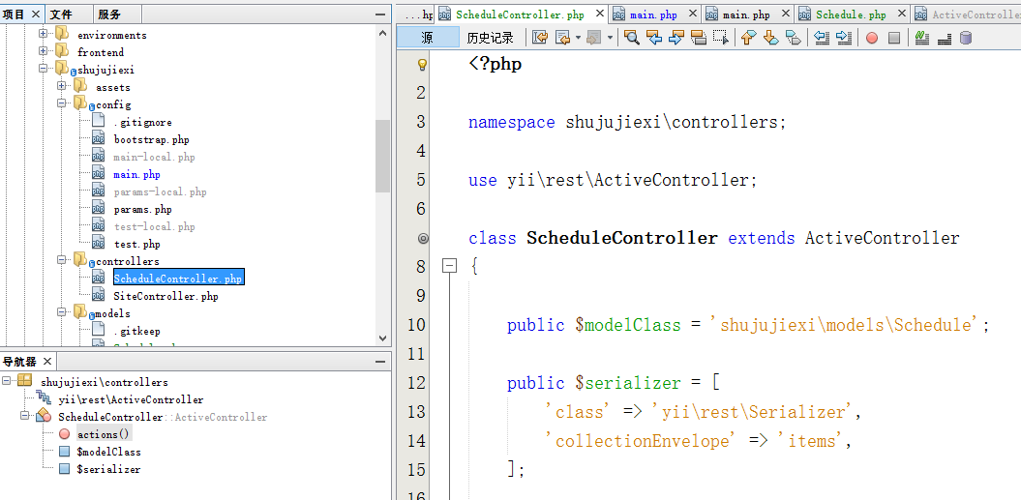
Task: Jump to Previous Bookmark icon
Action: point(749,38)
